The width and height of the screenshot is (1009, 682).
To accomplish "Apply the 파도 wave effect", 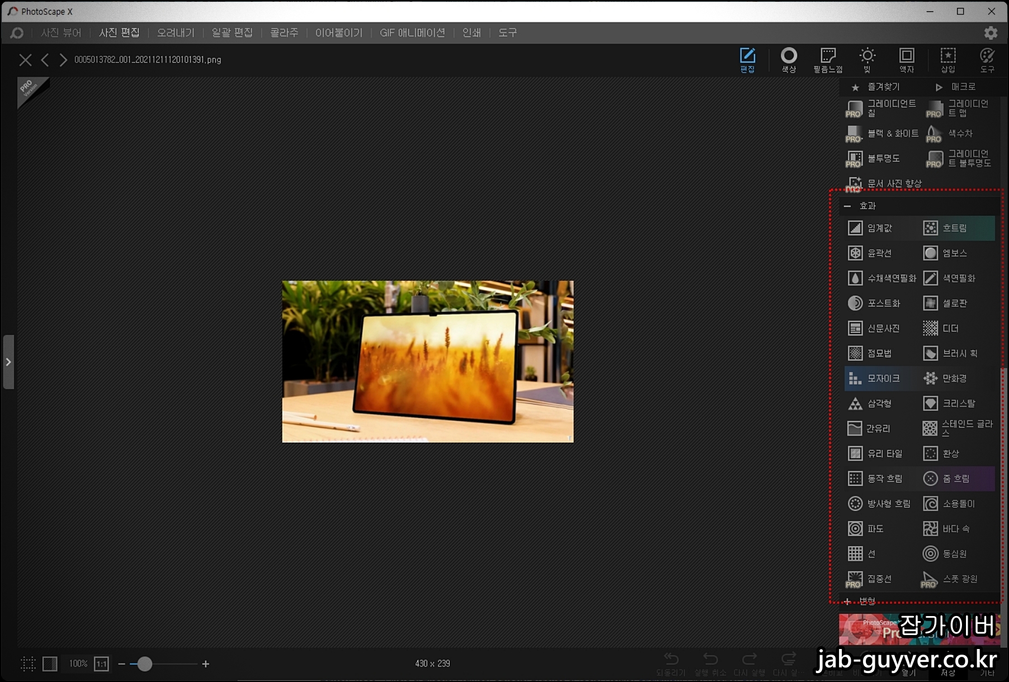I will (x=881, y=529).
